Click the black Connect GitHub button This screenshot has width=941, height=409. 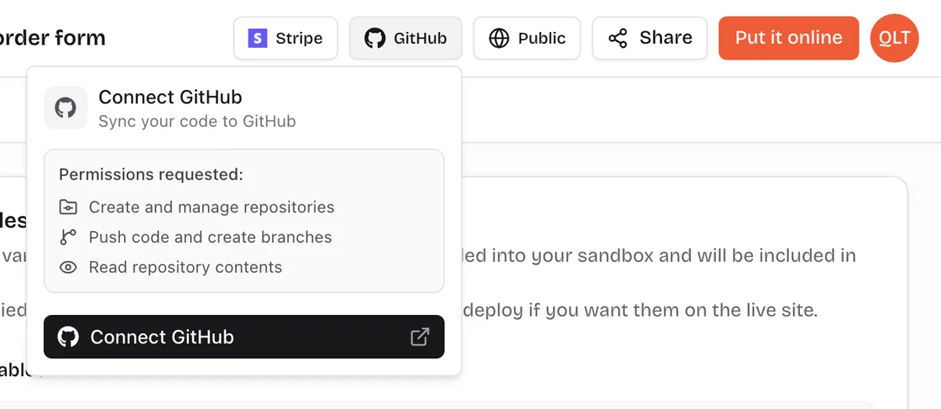[x=244, y=337]
